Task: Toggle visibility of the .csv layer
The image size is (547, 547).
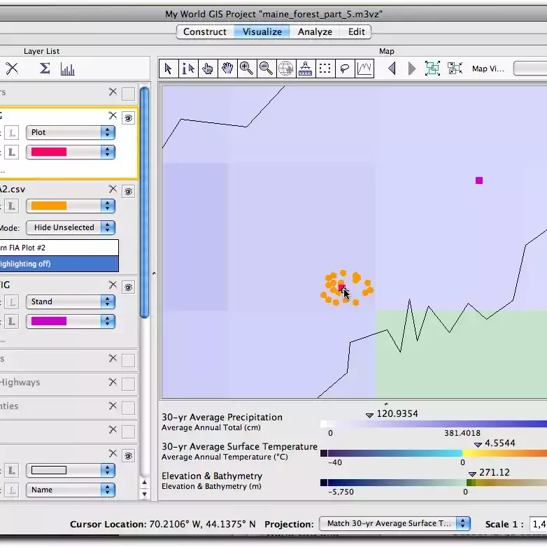Action: point(129,191)
